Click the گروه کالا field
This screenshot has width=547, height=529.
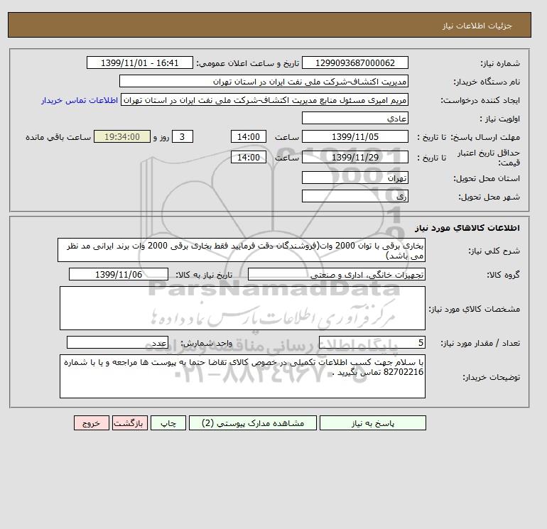pos(336,274)
